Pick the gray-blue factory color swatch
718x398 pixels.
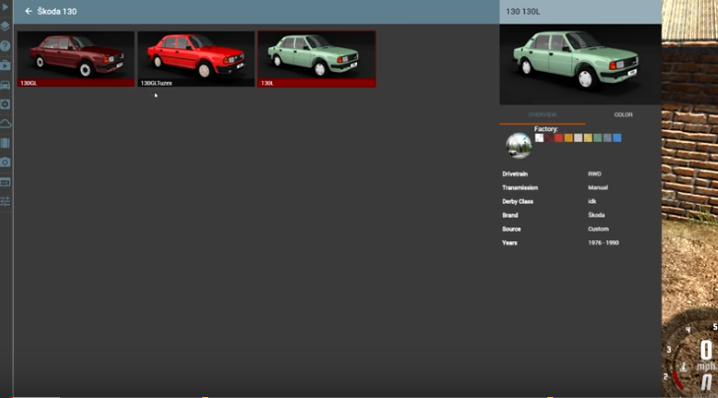(608, 138)
